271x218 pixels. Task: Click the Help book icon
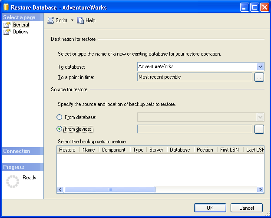click(x=80, y=20)
